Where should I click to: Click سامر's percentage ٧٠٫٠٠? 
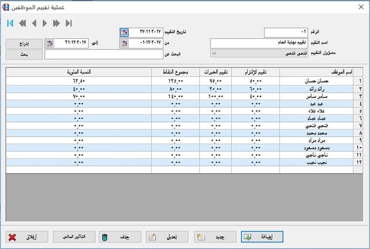[78, 96]
